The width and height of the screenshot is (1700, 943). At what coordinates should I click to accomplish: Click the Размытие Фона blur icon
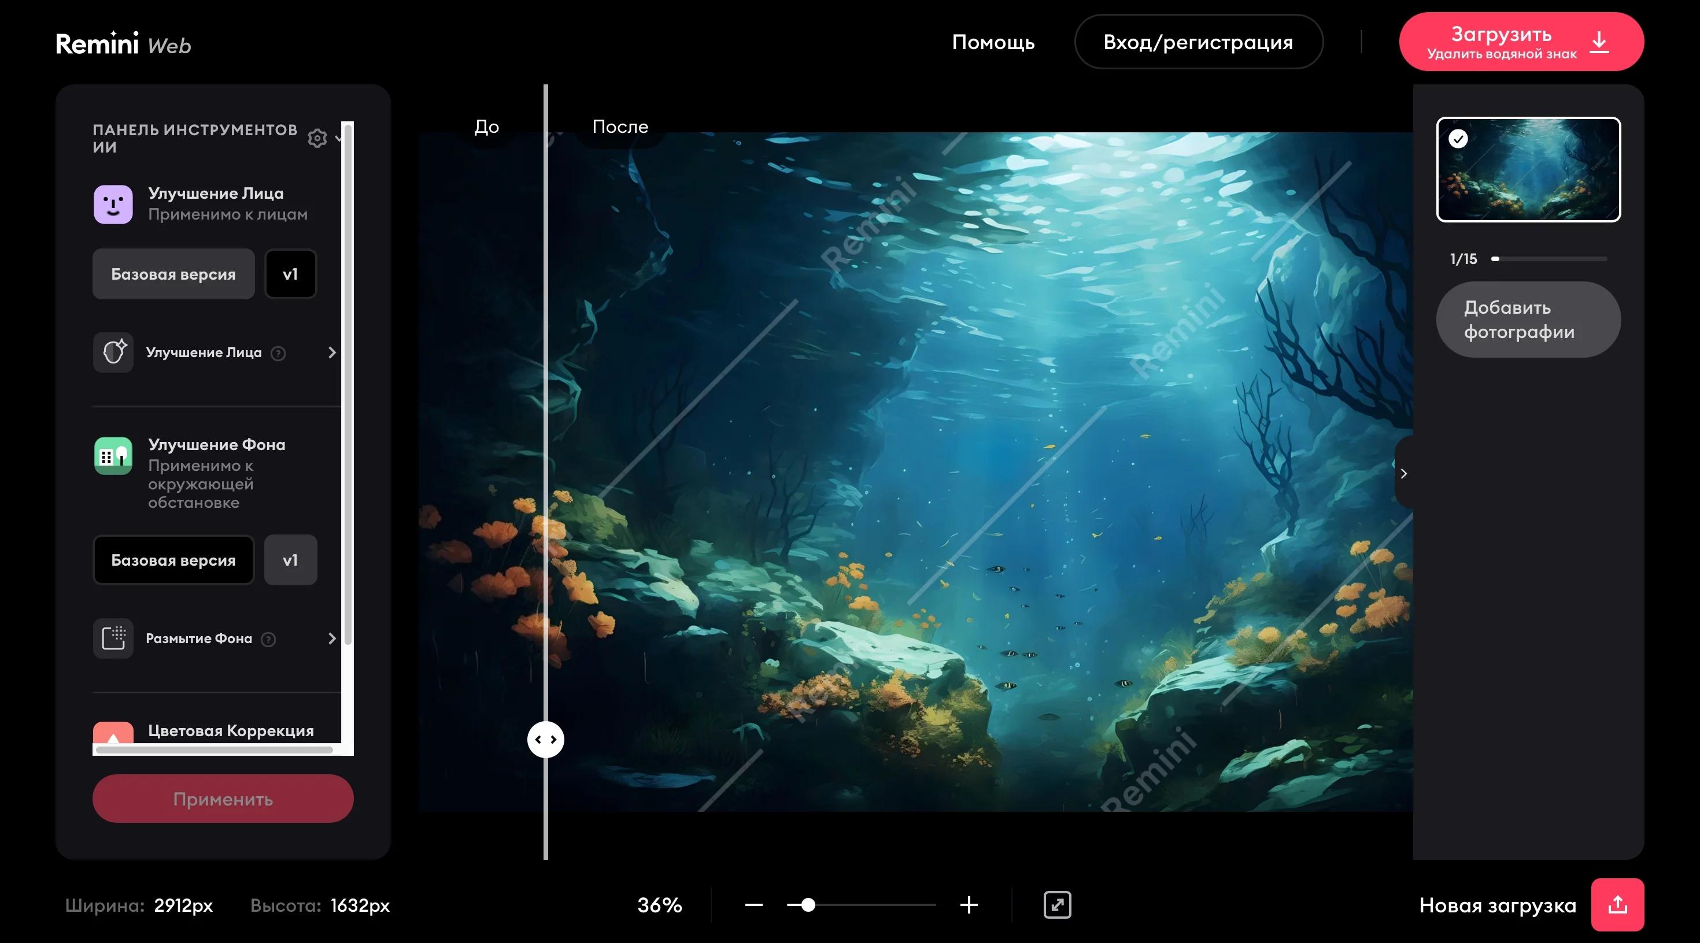(x=113, y=638)
